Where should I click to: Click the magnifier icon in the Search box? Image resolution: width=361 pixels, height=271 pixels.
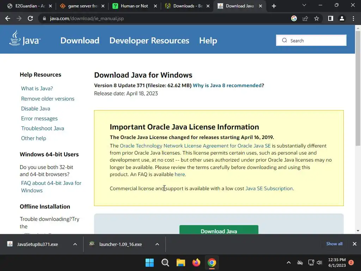pyautogui.click(x=284, y=40)
